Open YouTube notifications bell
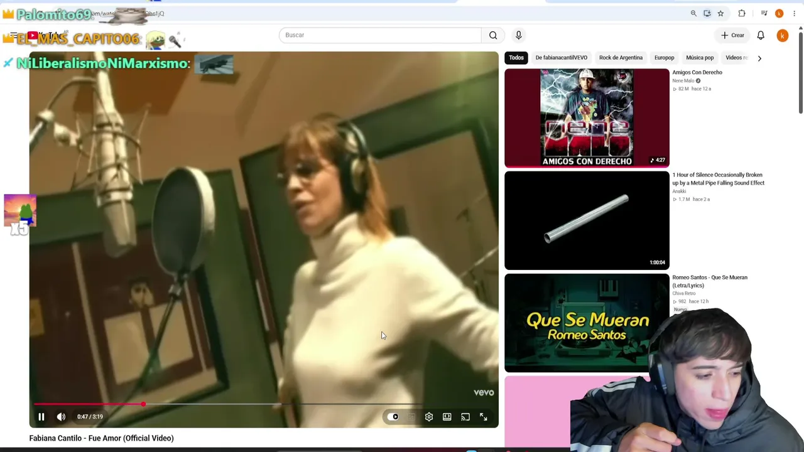The height and width of the screenshot is (452, 804). [761, 35]
